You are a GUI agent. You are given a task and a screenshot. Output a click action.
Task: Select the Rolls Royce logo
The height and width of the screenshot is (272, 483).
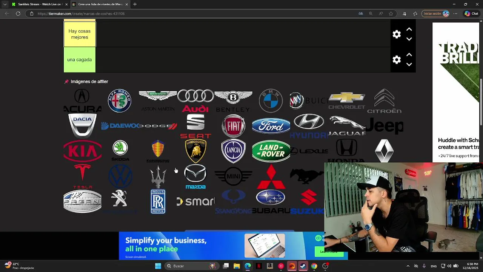click(x=158, y=201)
